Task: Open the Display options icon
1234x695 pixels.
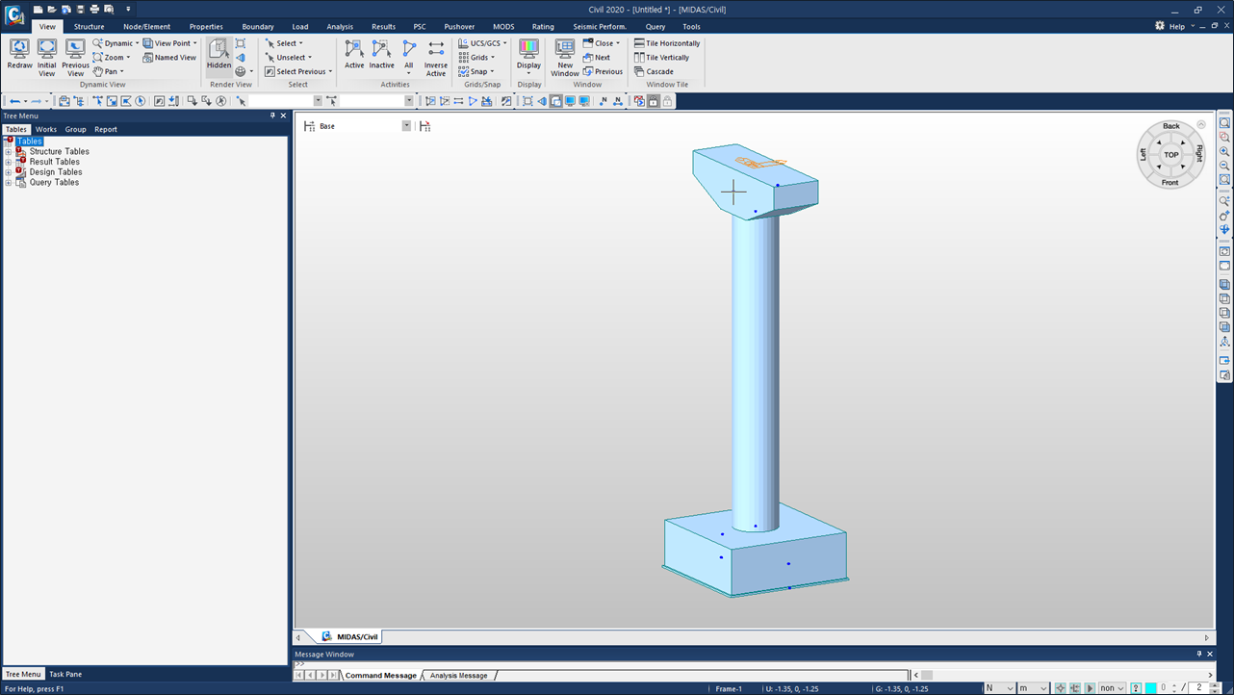Action: click(528, 57)
